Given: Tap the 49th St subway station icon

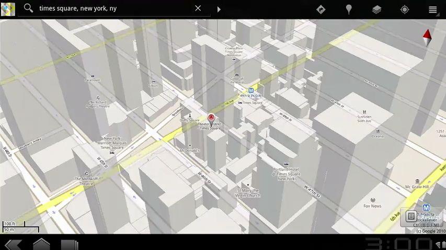Looking at the screenshot, I should coord(251,90).
